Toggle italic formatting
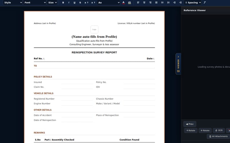 tap(69, 3)
